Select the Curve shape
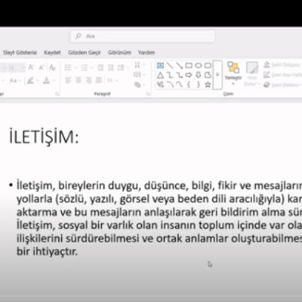The height and width of the screenshot is (302, 302). tap(179, 85)
